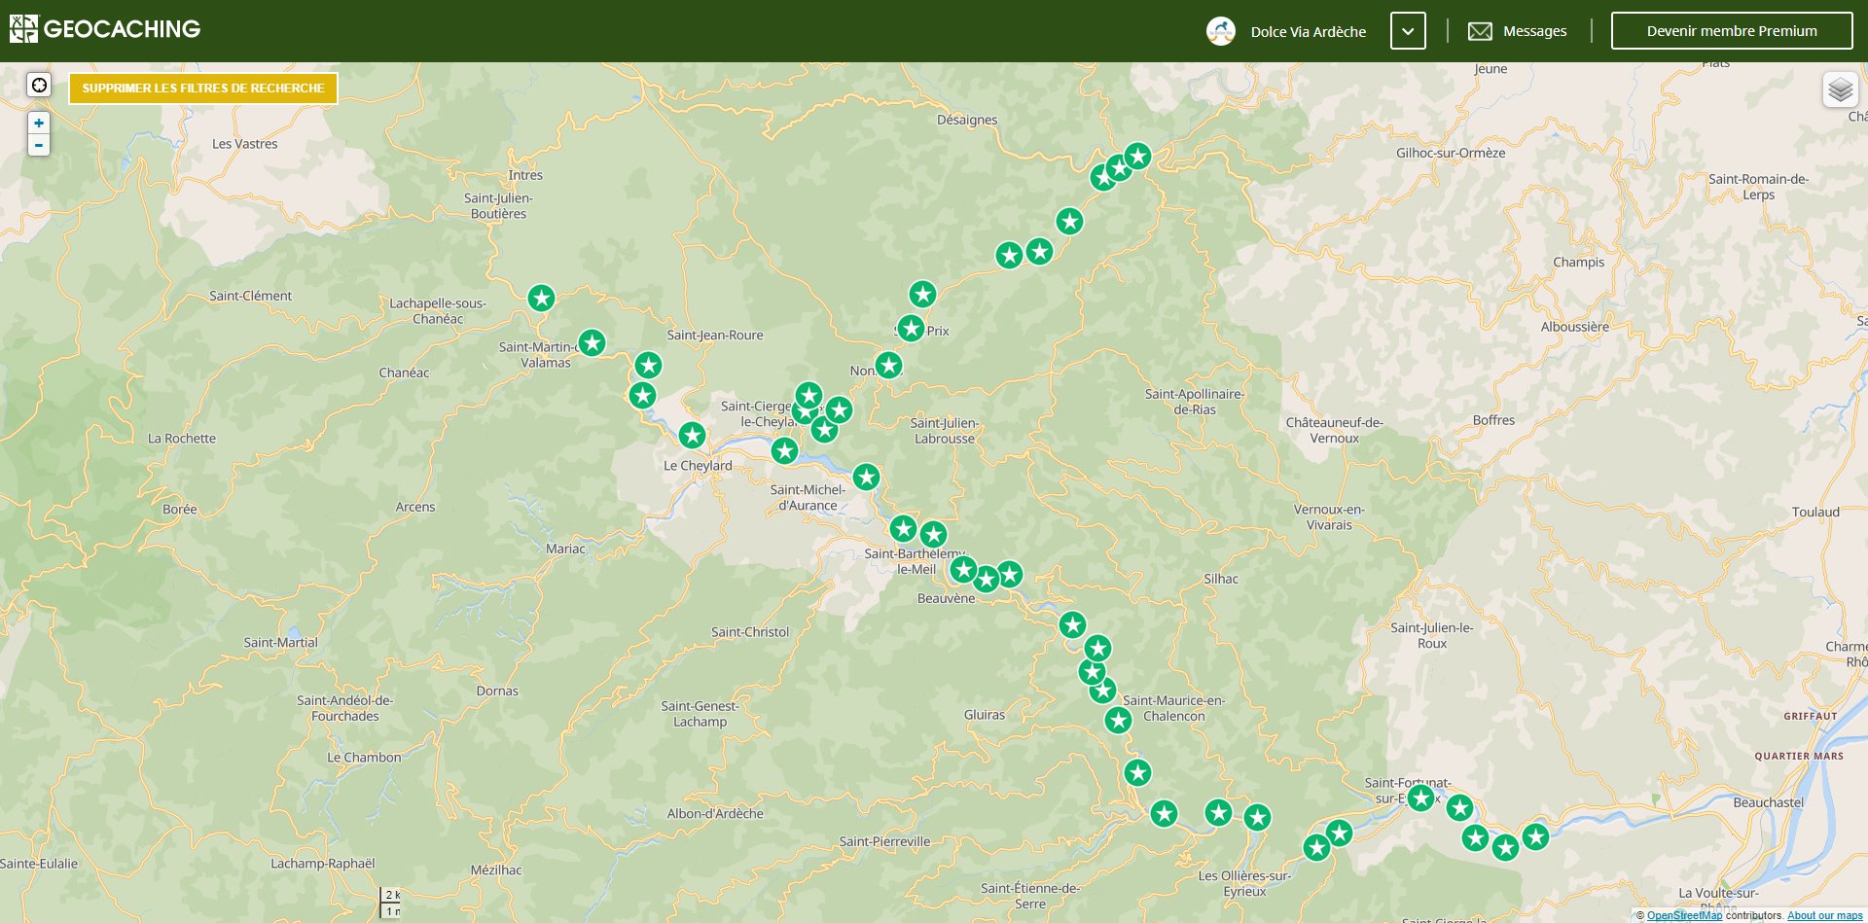Click the Le Cheylard town label
Image resolution: width=1868 pixels, height=923 pixels.
698,466
